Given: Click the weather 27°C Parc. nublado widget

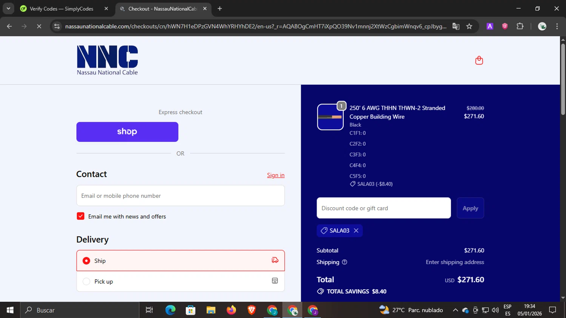Looking at the screenshot, I should click(411, 310).
